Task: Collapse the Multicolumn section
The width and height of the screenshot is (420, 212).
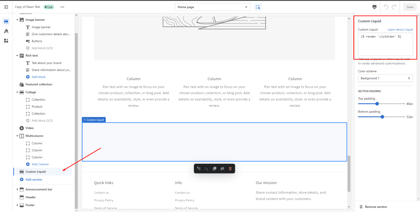Action: [x=17, y=136]
